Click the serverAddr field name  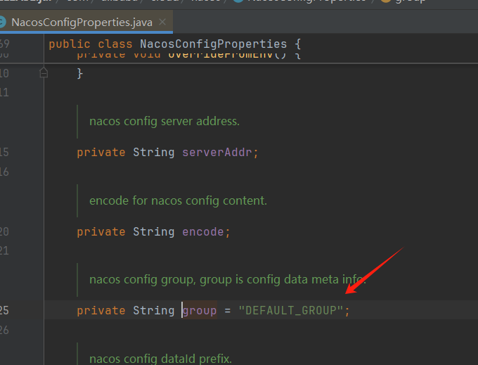(217, 152)
